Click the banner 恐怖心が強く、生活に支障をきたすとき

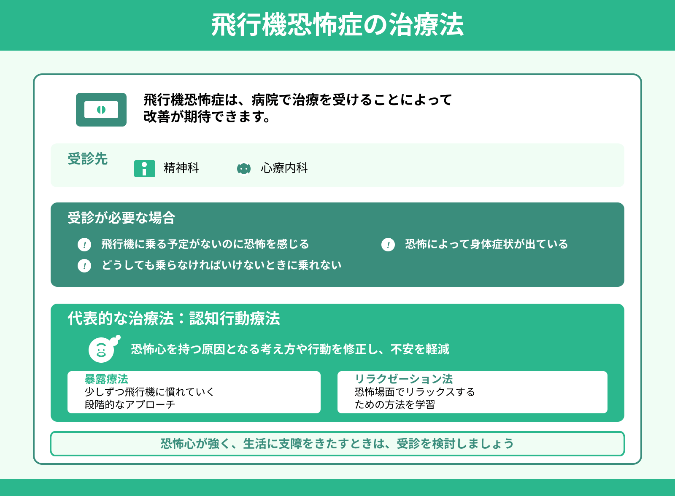coord(337,444)
